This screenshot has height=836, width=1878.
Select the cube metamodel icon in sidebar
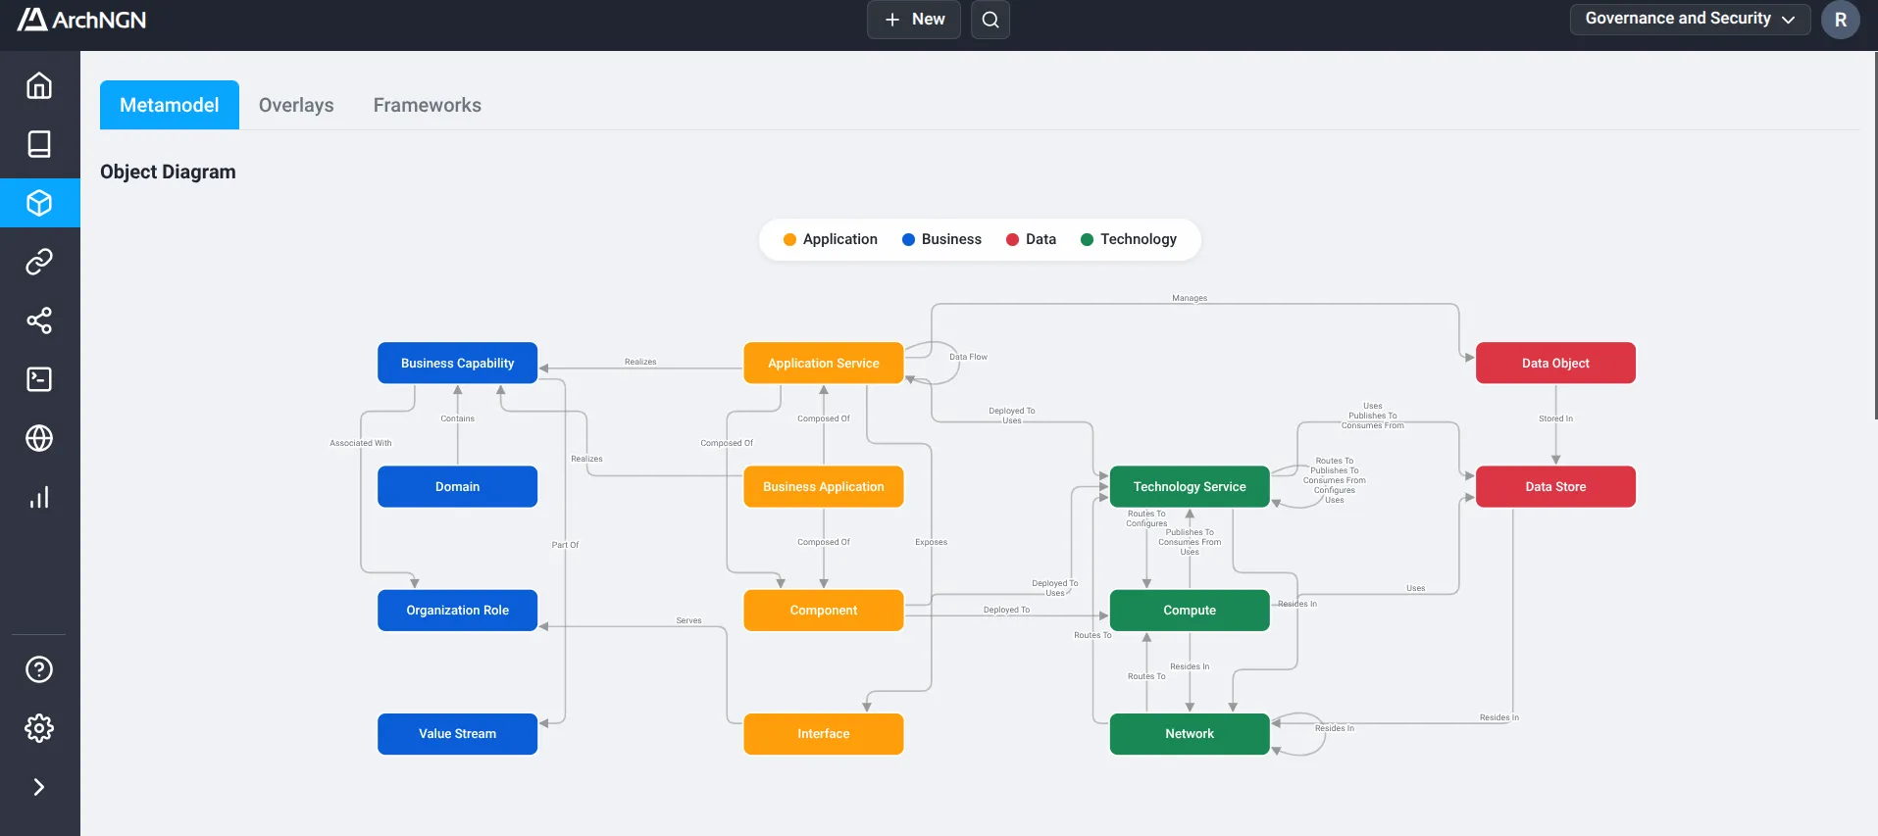(39, 203)
